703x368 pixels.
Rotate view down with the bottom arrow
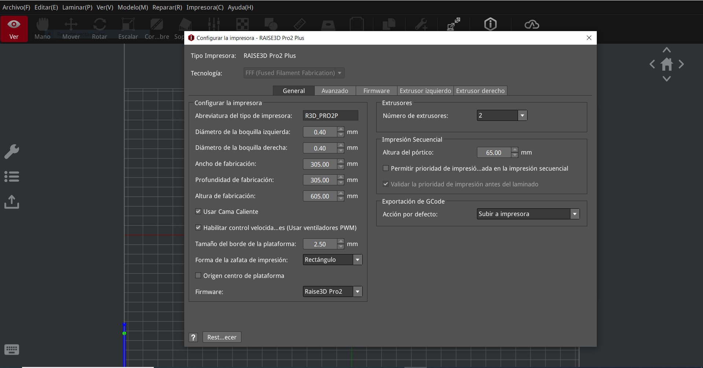667,79
